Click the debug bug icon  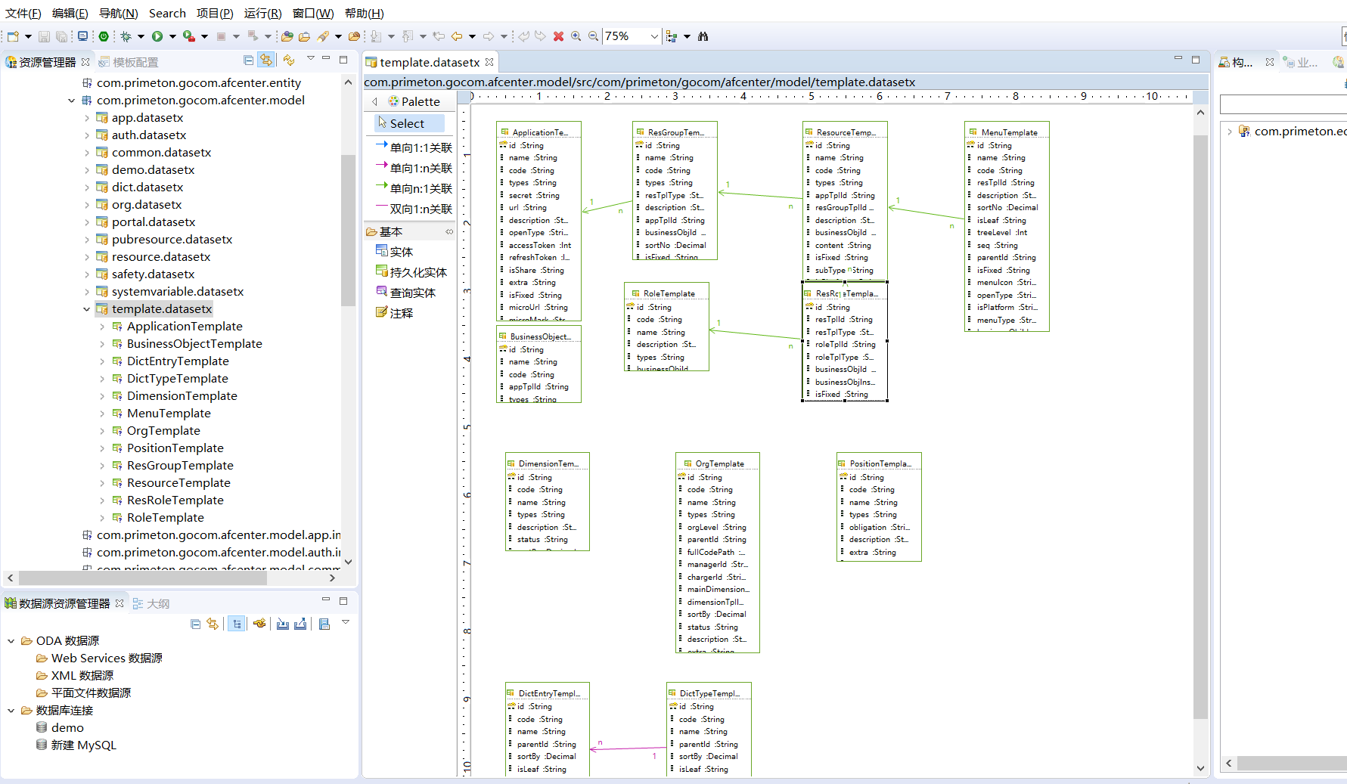pos(126,36)
